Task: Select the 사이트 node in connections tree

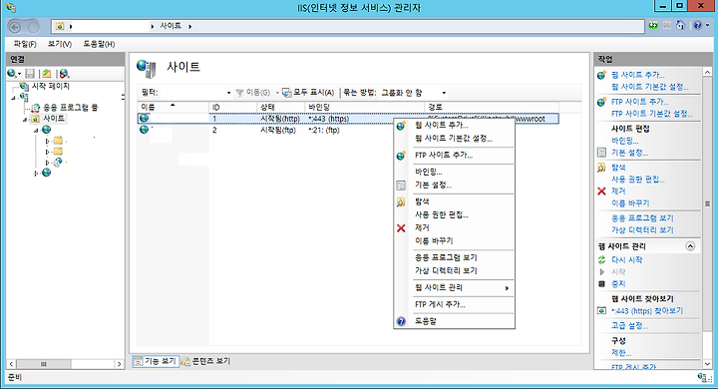Action: click(54, 119)
